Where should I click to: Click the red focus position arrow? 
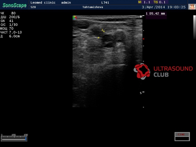click(x=143, y=39)
